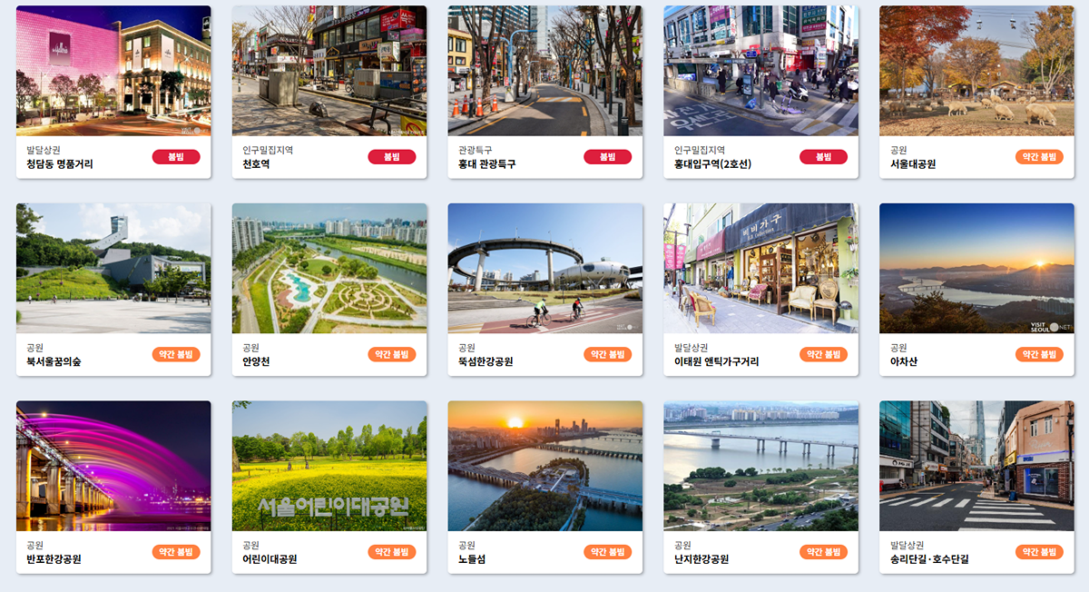Open 이태원 앤틱가구거리 shop photo
The height and width of the screenshot is (592, 1089).
[x=760, y=269]
